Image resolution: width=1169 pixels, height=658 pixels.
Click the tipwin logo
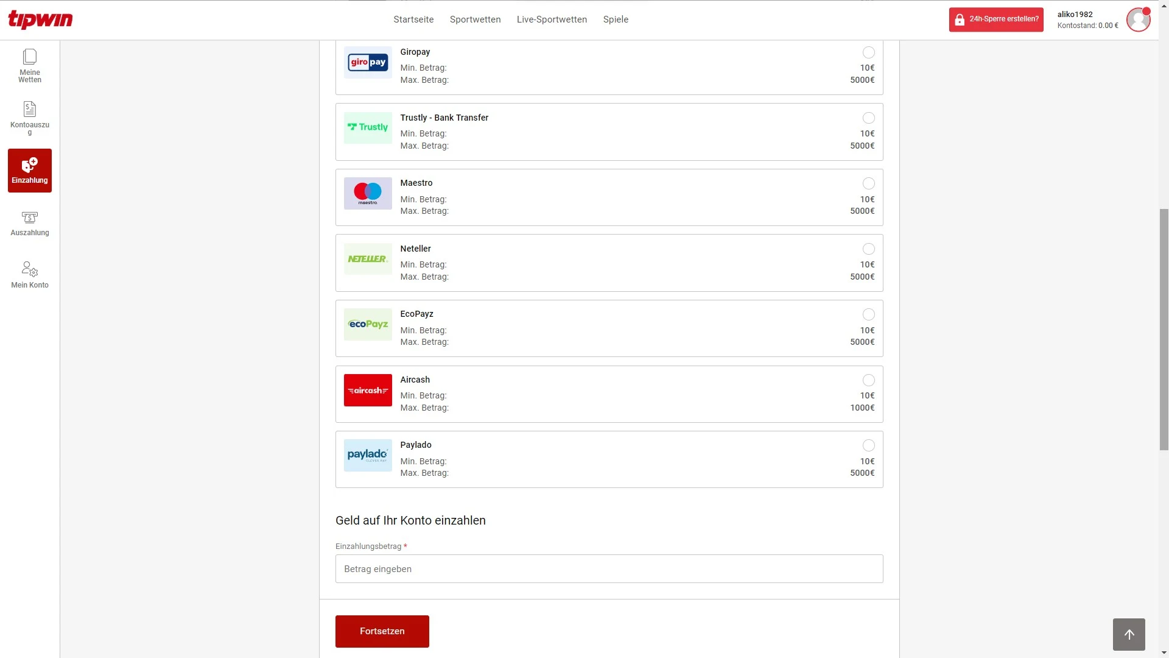tap(40, 19)
